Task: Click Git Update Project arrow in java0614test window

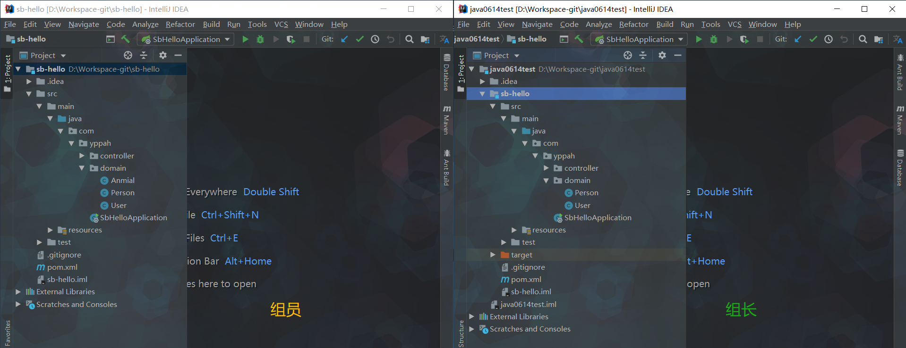Action: 798,39
